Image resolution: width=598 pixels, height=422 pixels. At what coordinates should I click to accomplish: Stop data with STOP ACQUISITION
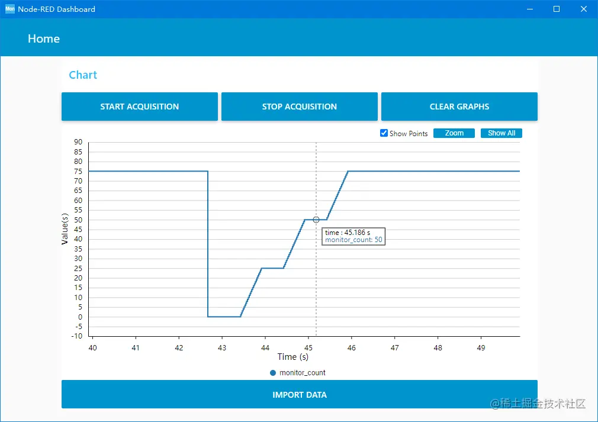tap(300, 107)
